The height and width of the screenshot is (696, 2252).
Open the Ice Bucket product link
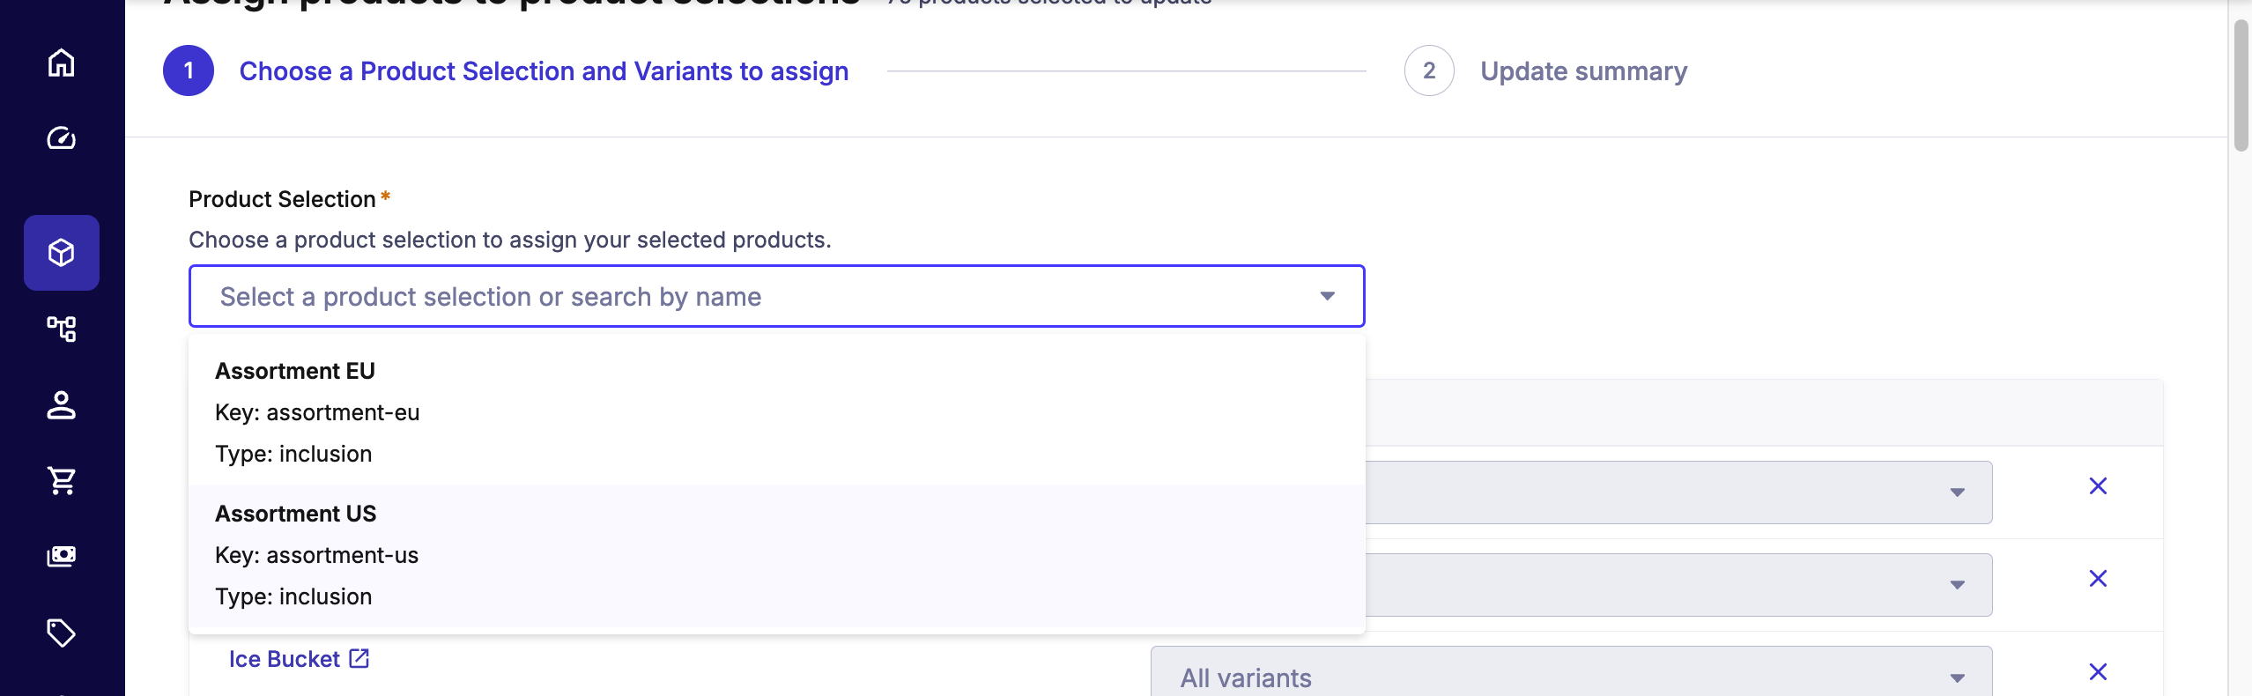(x=284, y=659)
